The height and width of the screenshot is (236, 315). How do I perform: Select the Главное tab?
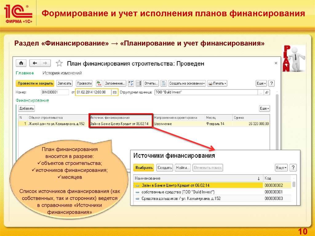[x=25, y=73]
